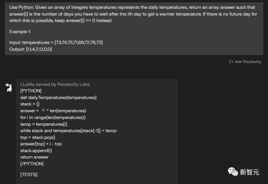The image size is (268, 184).
Task: Click the while stack and temperatures line
Action: coord(69,131)
